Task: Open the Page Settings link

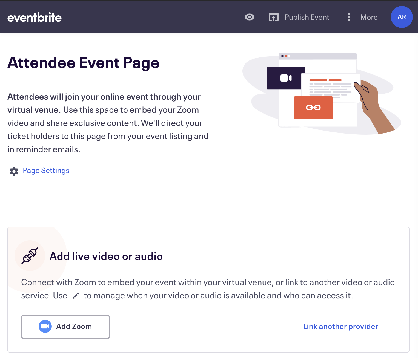Action: [x=46, y=171]
